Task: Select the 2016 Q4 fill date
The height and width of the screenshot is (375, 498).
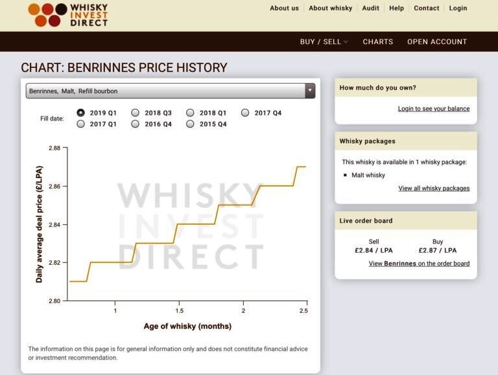Action: coord(136,124)
